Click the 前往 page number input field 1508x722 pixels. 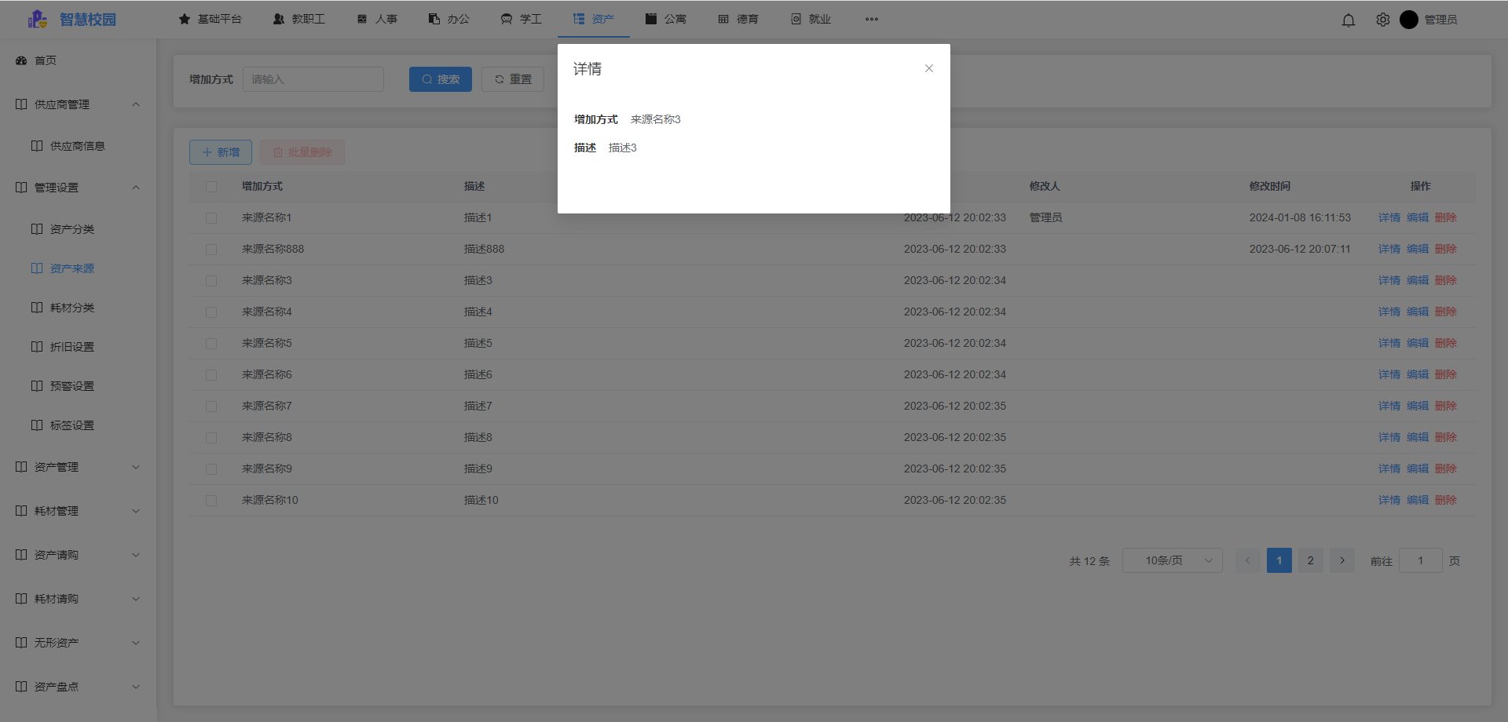tap(1420, 560)
